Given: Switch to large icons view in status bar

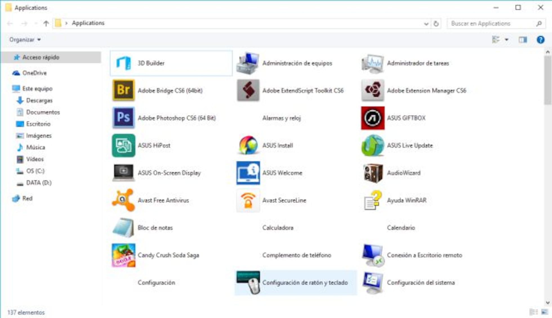Looking at the screenshot, I should (545, 312).
